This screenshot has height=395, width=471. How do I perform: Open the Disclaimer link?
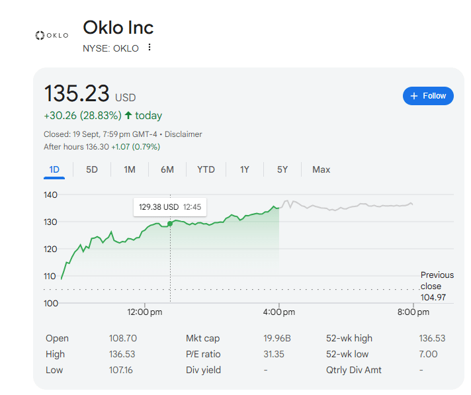coord(183,134)
